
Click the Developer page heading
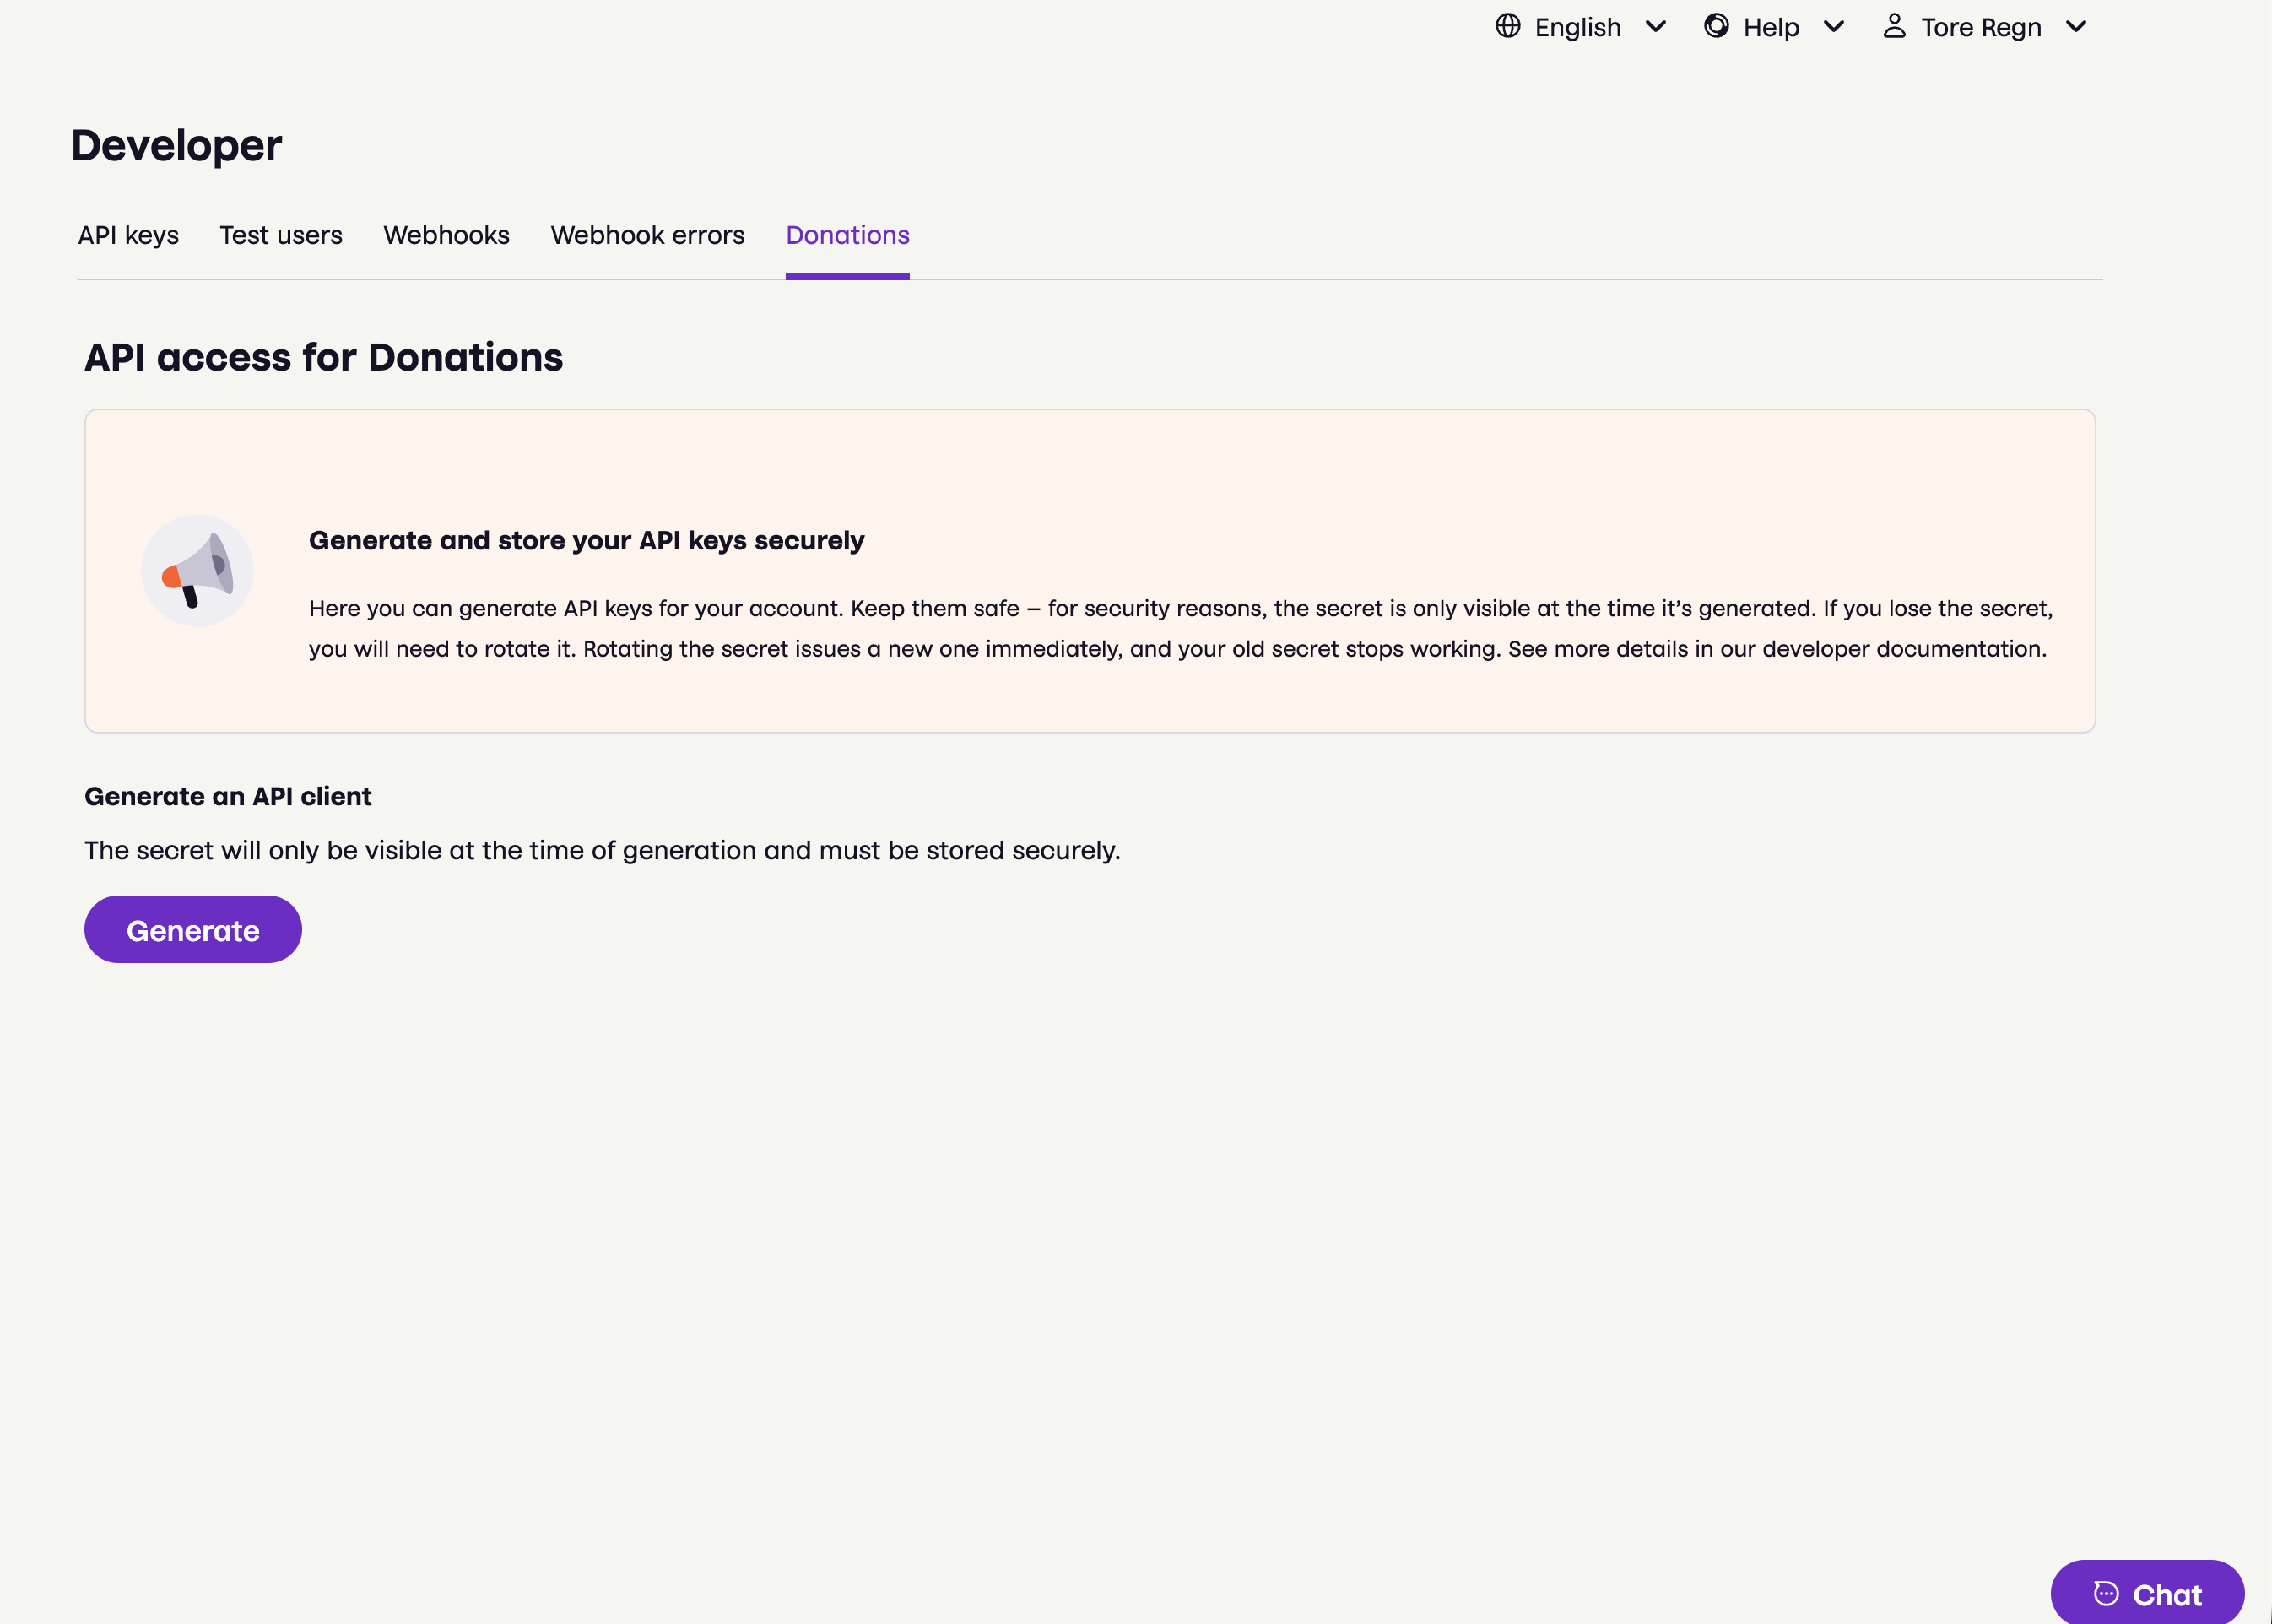click(x=176, y=146)
